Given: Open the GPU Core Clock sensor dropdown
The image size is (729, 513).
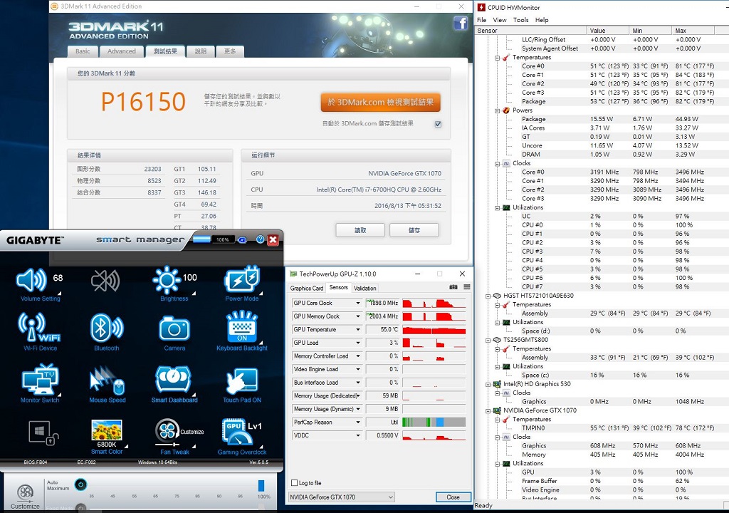Looking at the screenshot, I should pyautogui.click(x=358, y=303).
